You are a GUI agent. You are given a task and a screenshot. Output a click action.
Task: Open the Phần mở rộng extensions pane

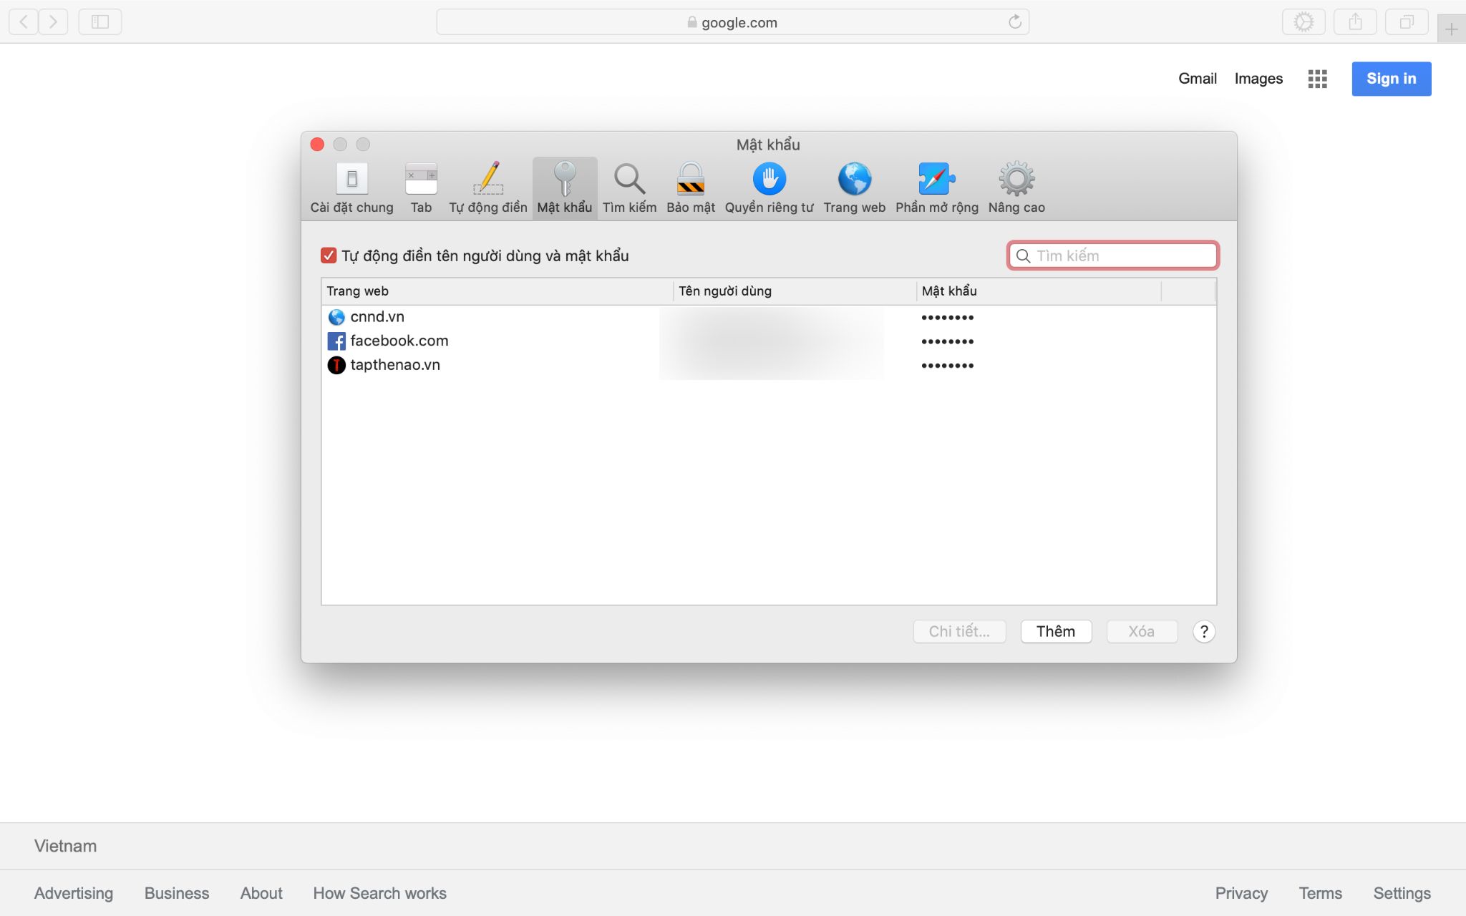tap(936, 187)
